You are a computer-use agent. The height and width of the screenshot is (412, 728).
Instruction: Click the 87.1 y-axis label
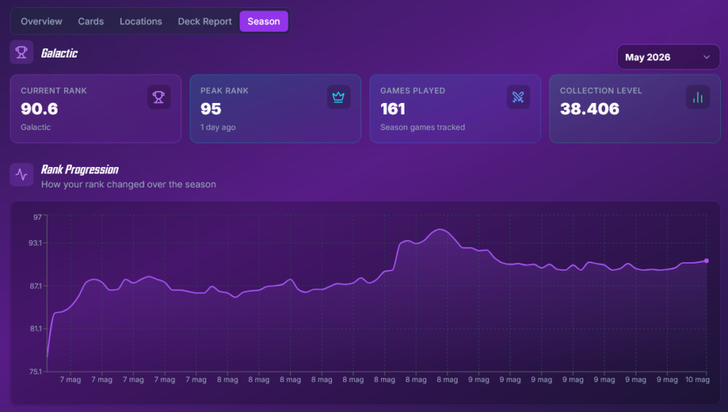click(36, 286)
